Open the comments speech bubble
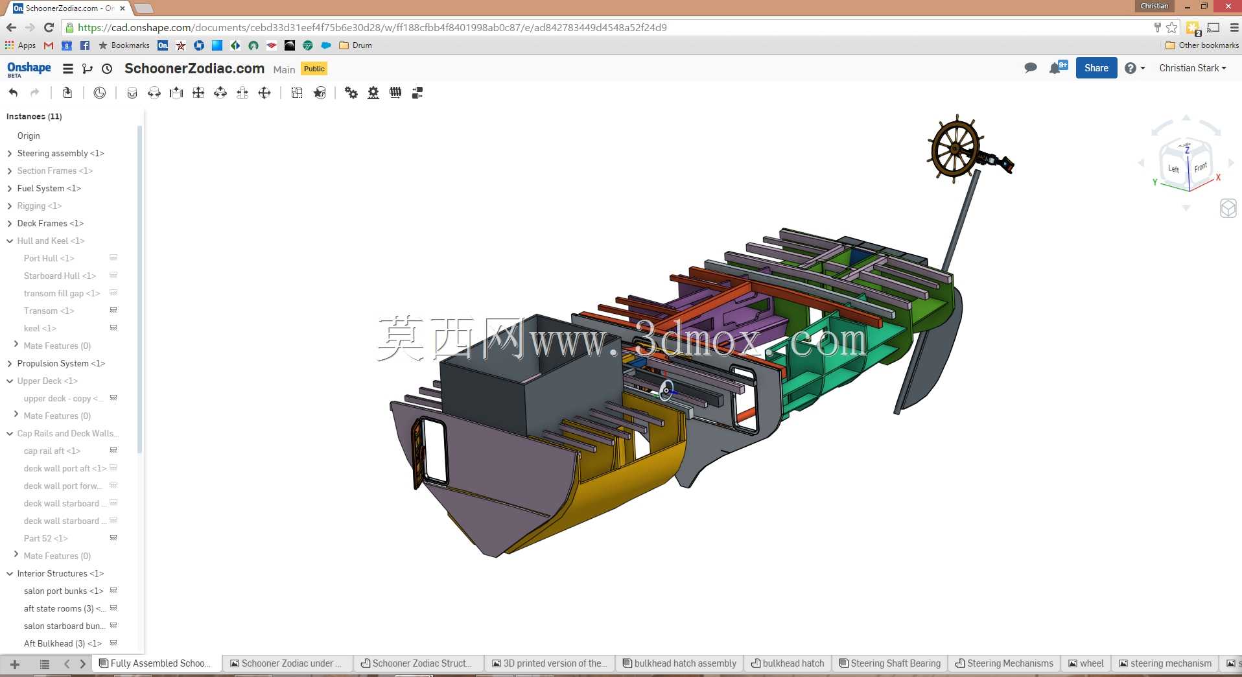 tap(1031, 68)
